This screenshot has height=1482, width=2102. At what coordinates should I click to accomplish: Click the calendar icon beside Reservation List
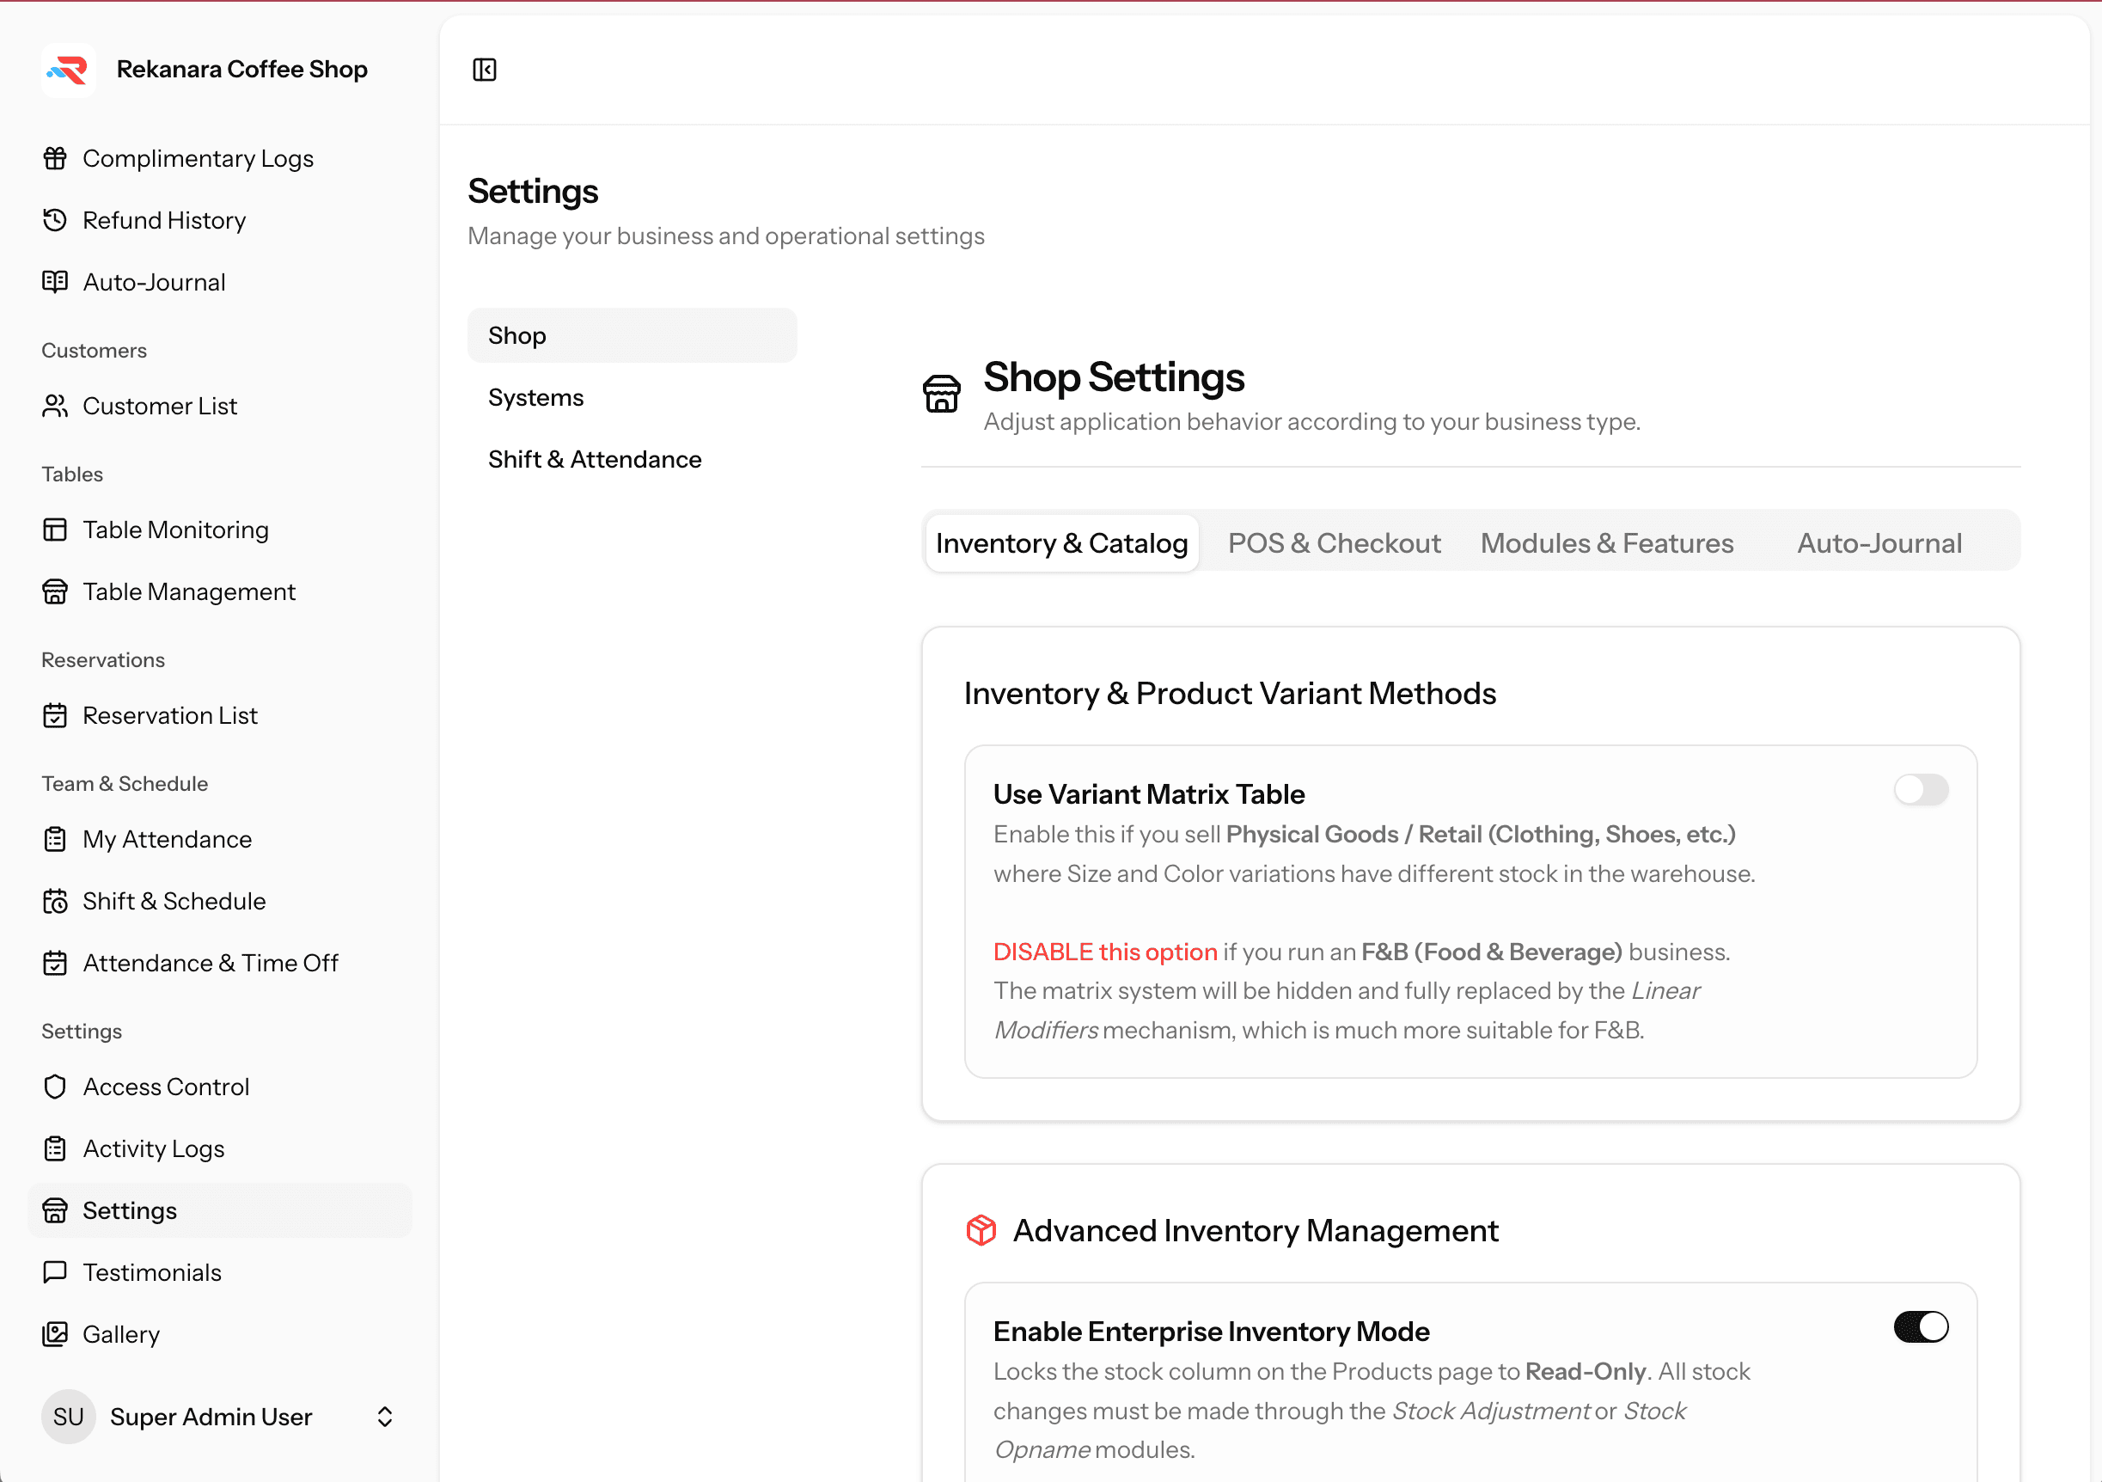point(55,715)
